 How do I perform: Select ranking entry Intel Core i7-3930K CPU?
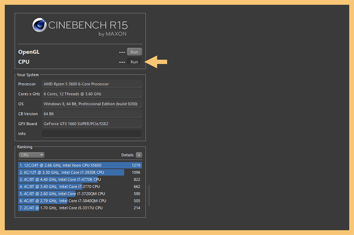click(80, 172)
